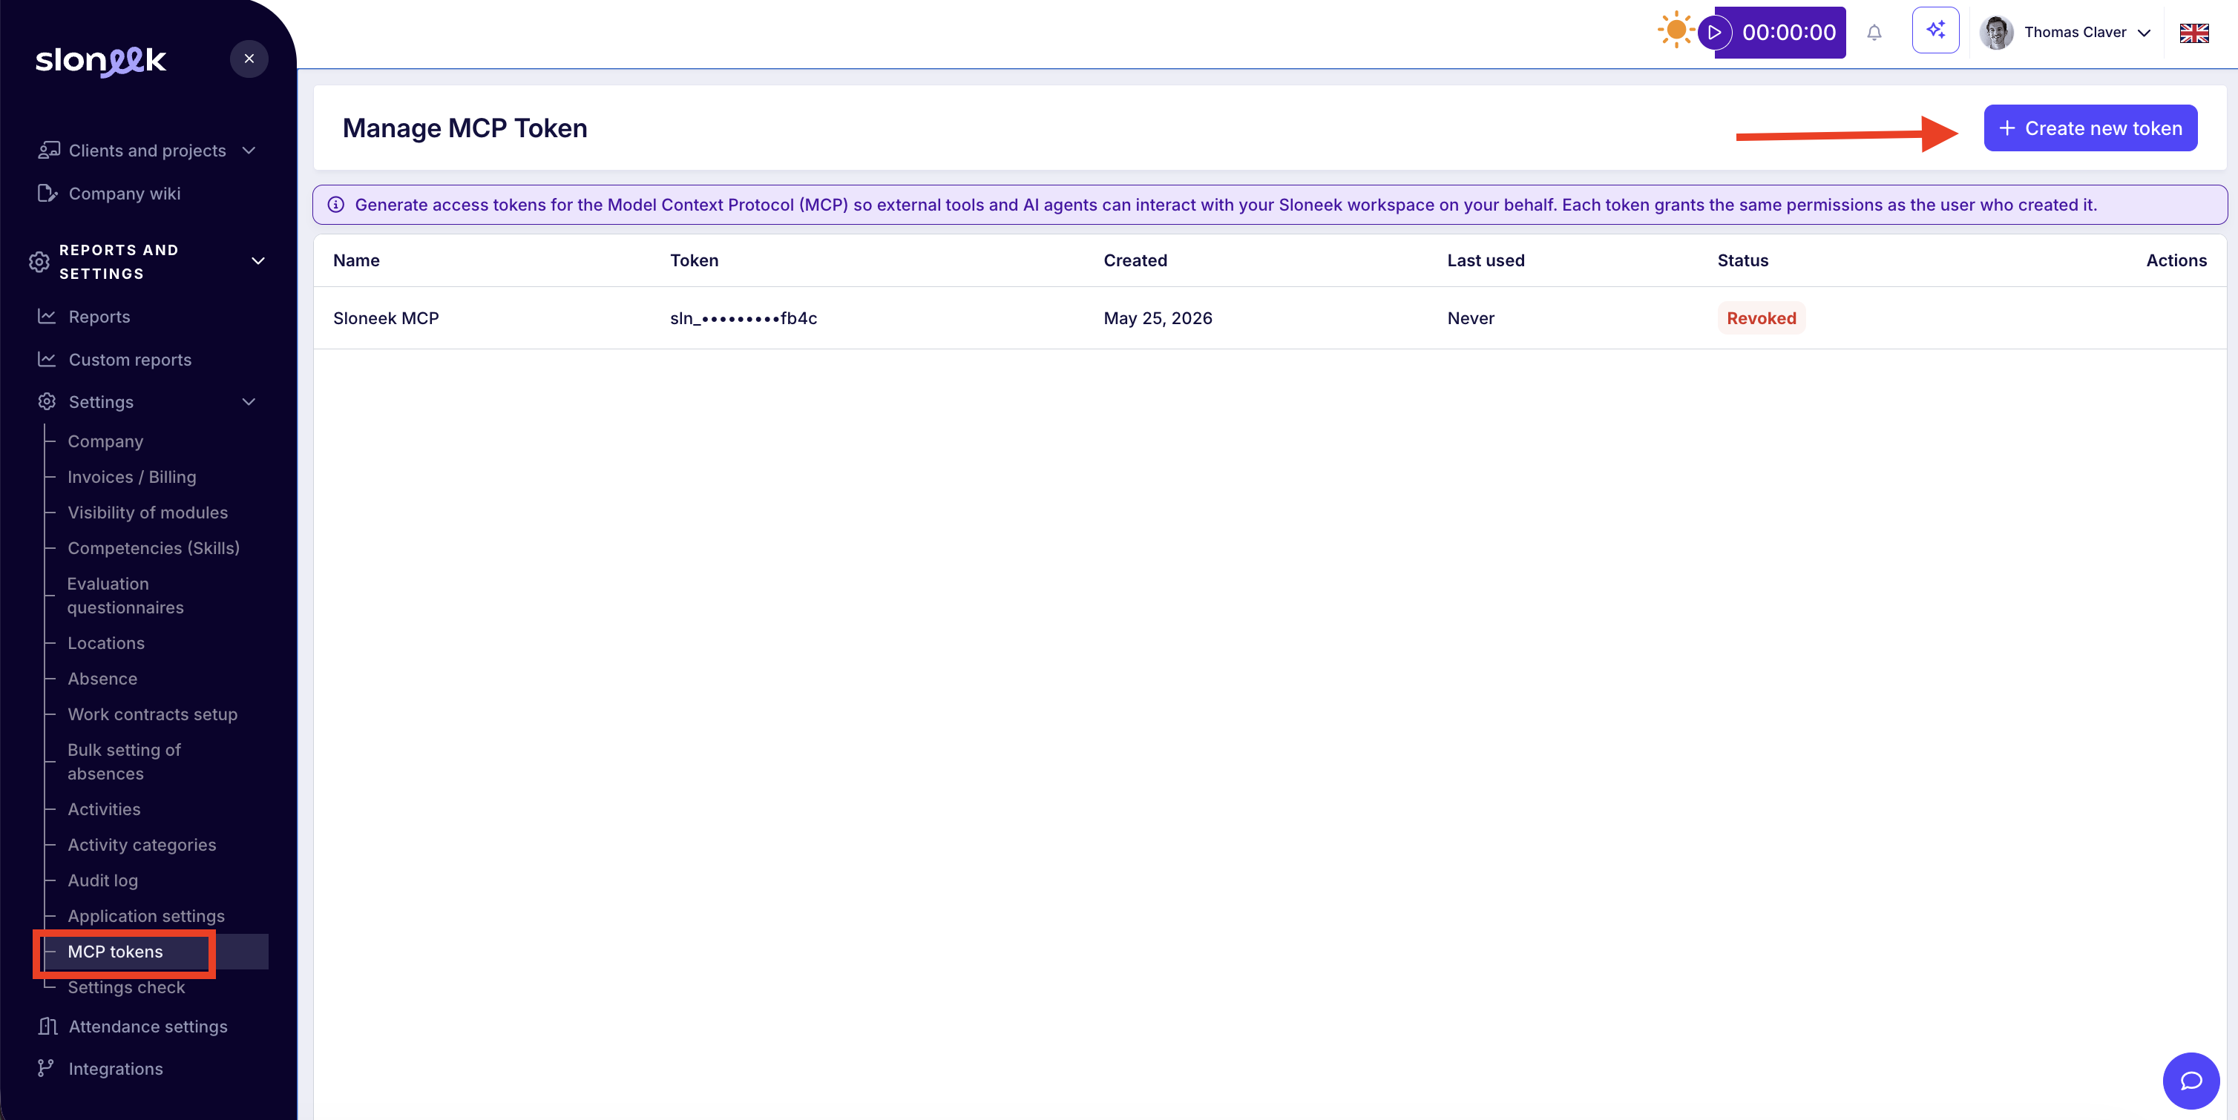
Task: Open Invoices / Billing
Action: tap(132, 477)
